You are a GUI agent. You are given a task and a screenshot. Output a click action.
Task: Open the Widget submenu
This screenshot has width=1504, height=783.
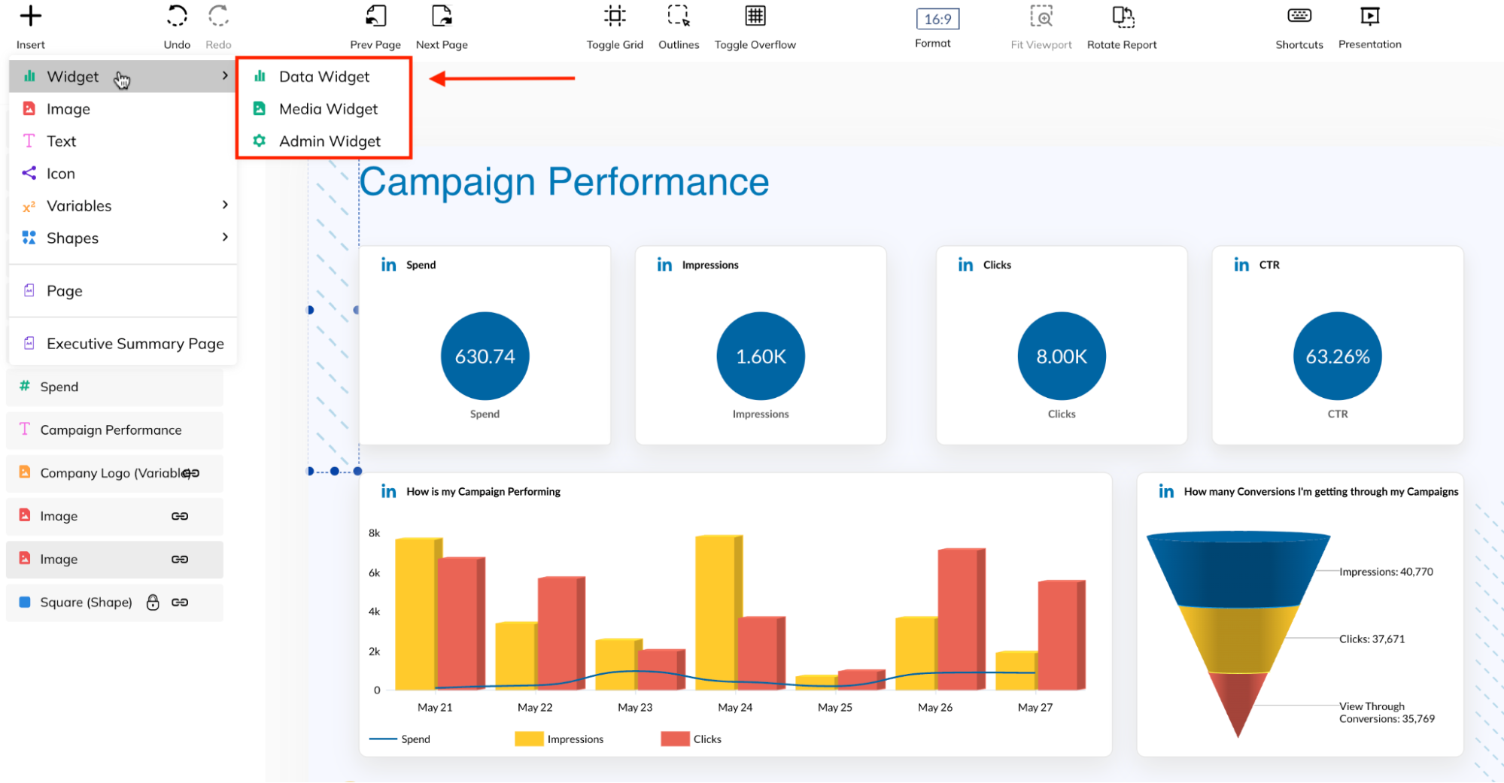[x=73, y=76]
